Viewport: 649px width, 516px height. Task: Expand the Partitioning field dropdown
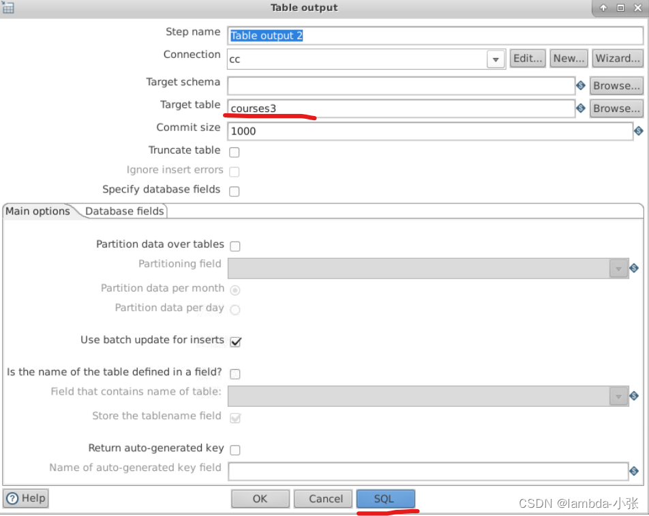pos(618,268)
